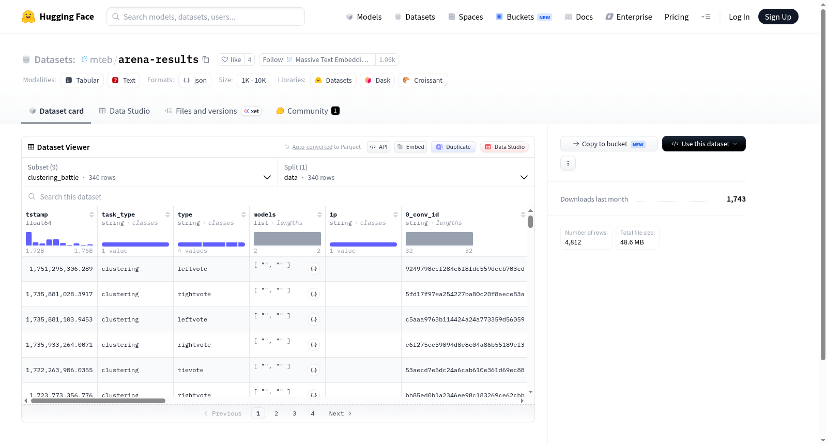Expand the Split data dropdown
The width and height of the screenshot is (827, 445).
pyautogui.click(x=406, y=172)
